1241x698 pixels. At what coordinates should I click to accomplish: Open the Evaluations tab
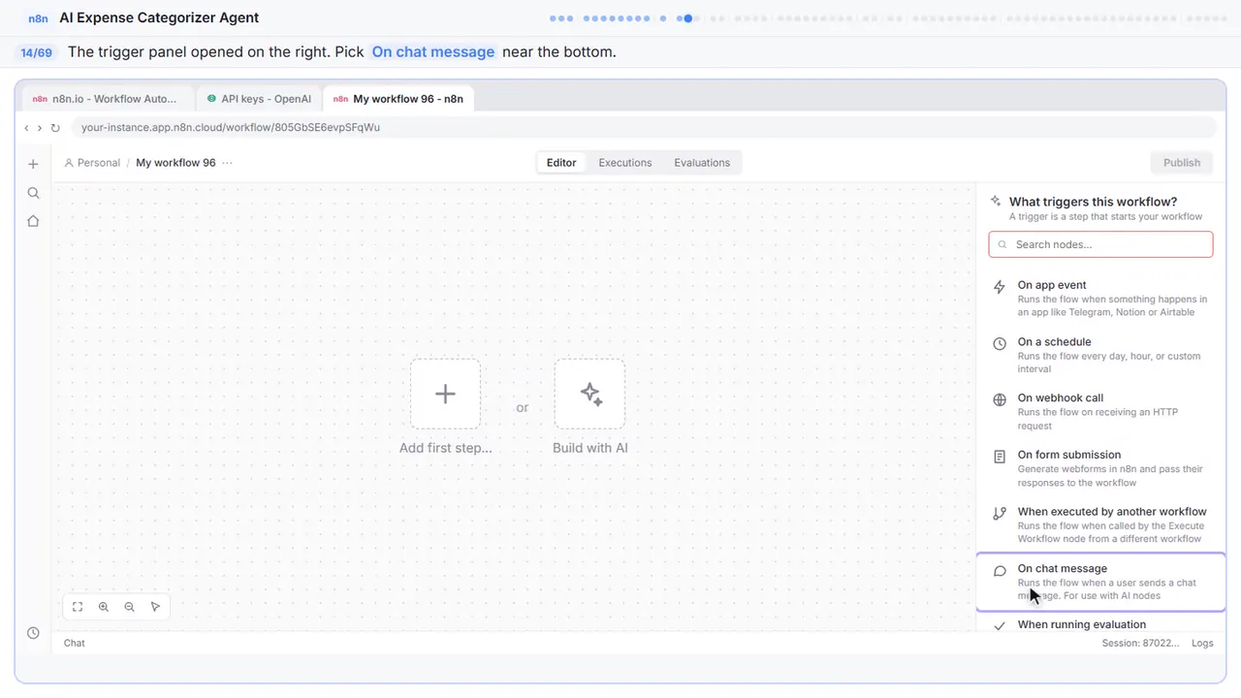tap(702, 163)
